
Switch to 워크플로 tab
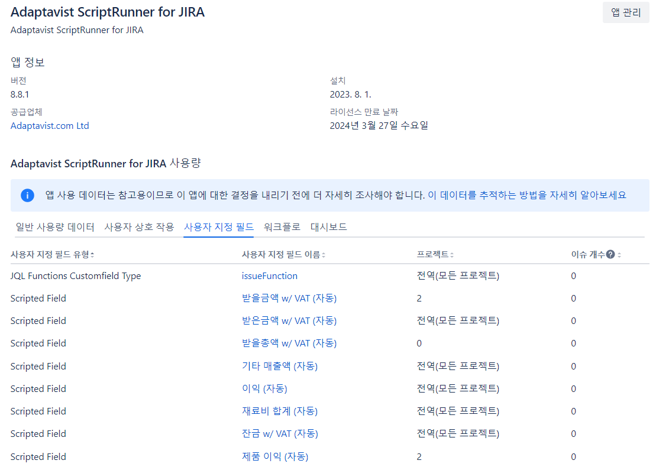pyautogui.click(x=282, y=227)
